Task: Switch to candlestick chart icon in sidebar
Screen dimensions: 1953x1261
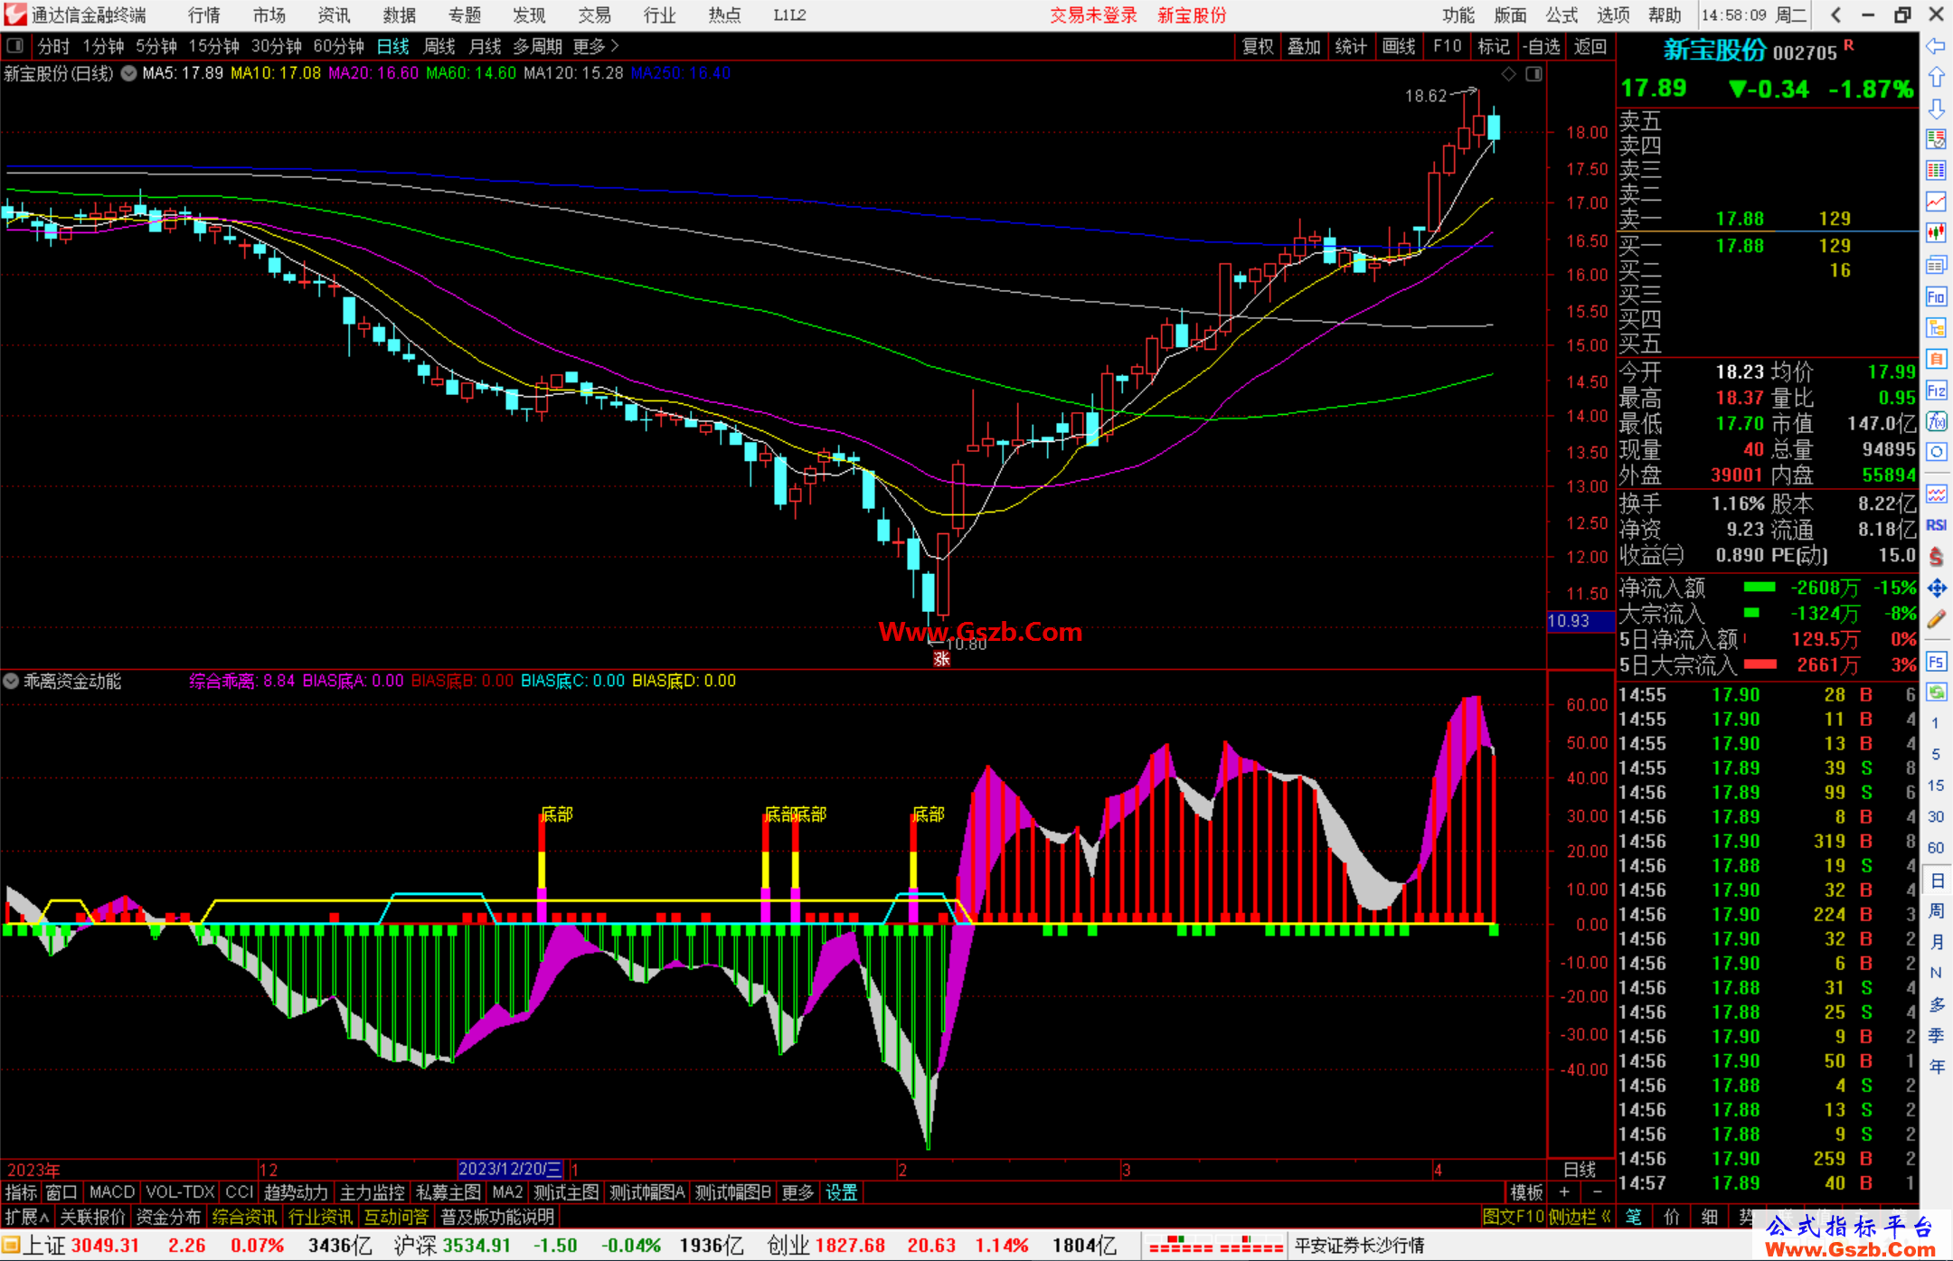Action: coord(1936,232)
